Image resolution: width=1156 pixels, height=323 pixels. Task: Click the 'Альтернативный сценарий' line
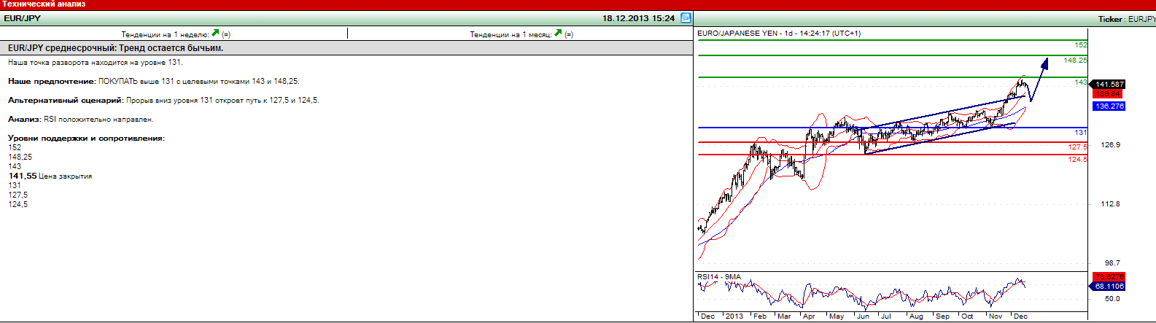pyautogui.click(x=163, y=101)
